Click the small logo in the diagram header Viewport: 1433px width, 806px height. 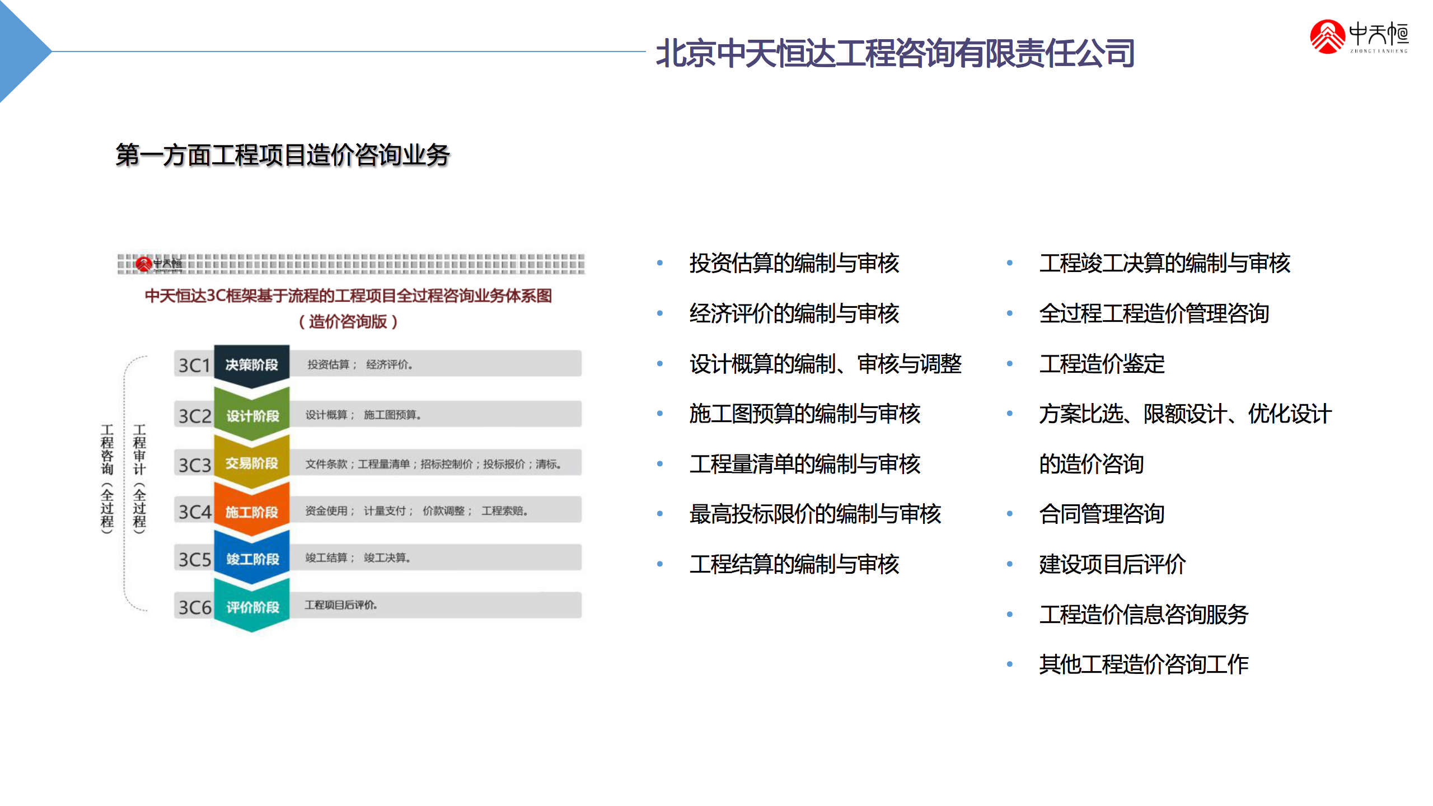(x=159, y=264)
